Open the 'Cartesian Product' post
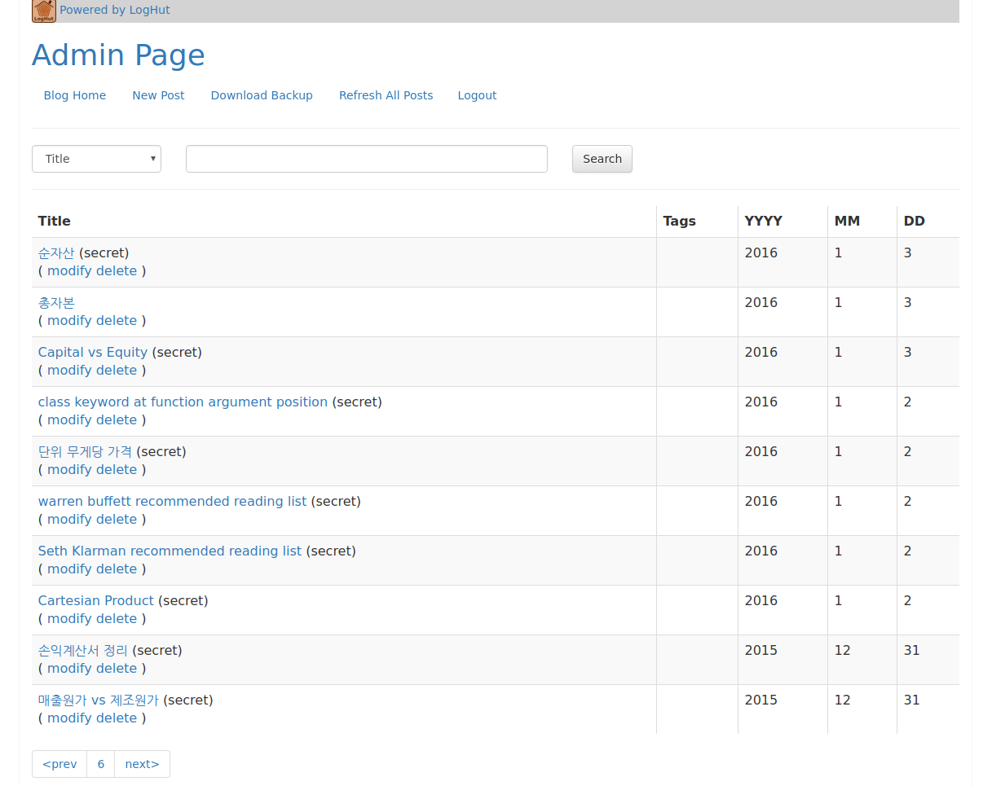The height and width of the screenshot is (786, 992). coord(95,600)
